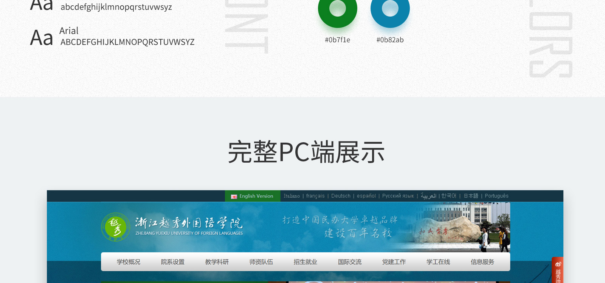Click the green #0b7f1e color circle
Image resolution: width=605 pixels, height=283 pixels.
(x=337, y=9)
